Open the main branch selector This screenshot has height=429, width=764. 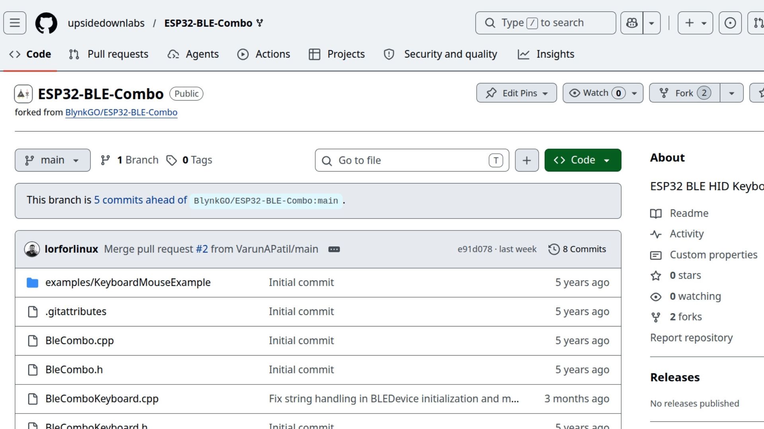click(53, 160)
